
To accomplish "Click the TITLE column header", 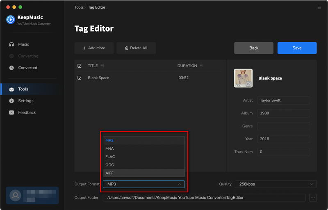I will [x=93, y=66].
